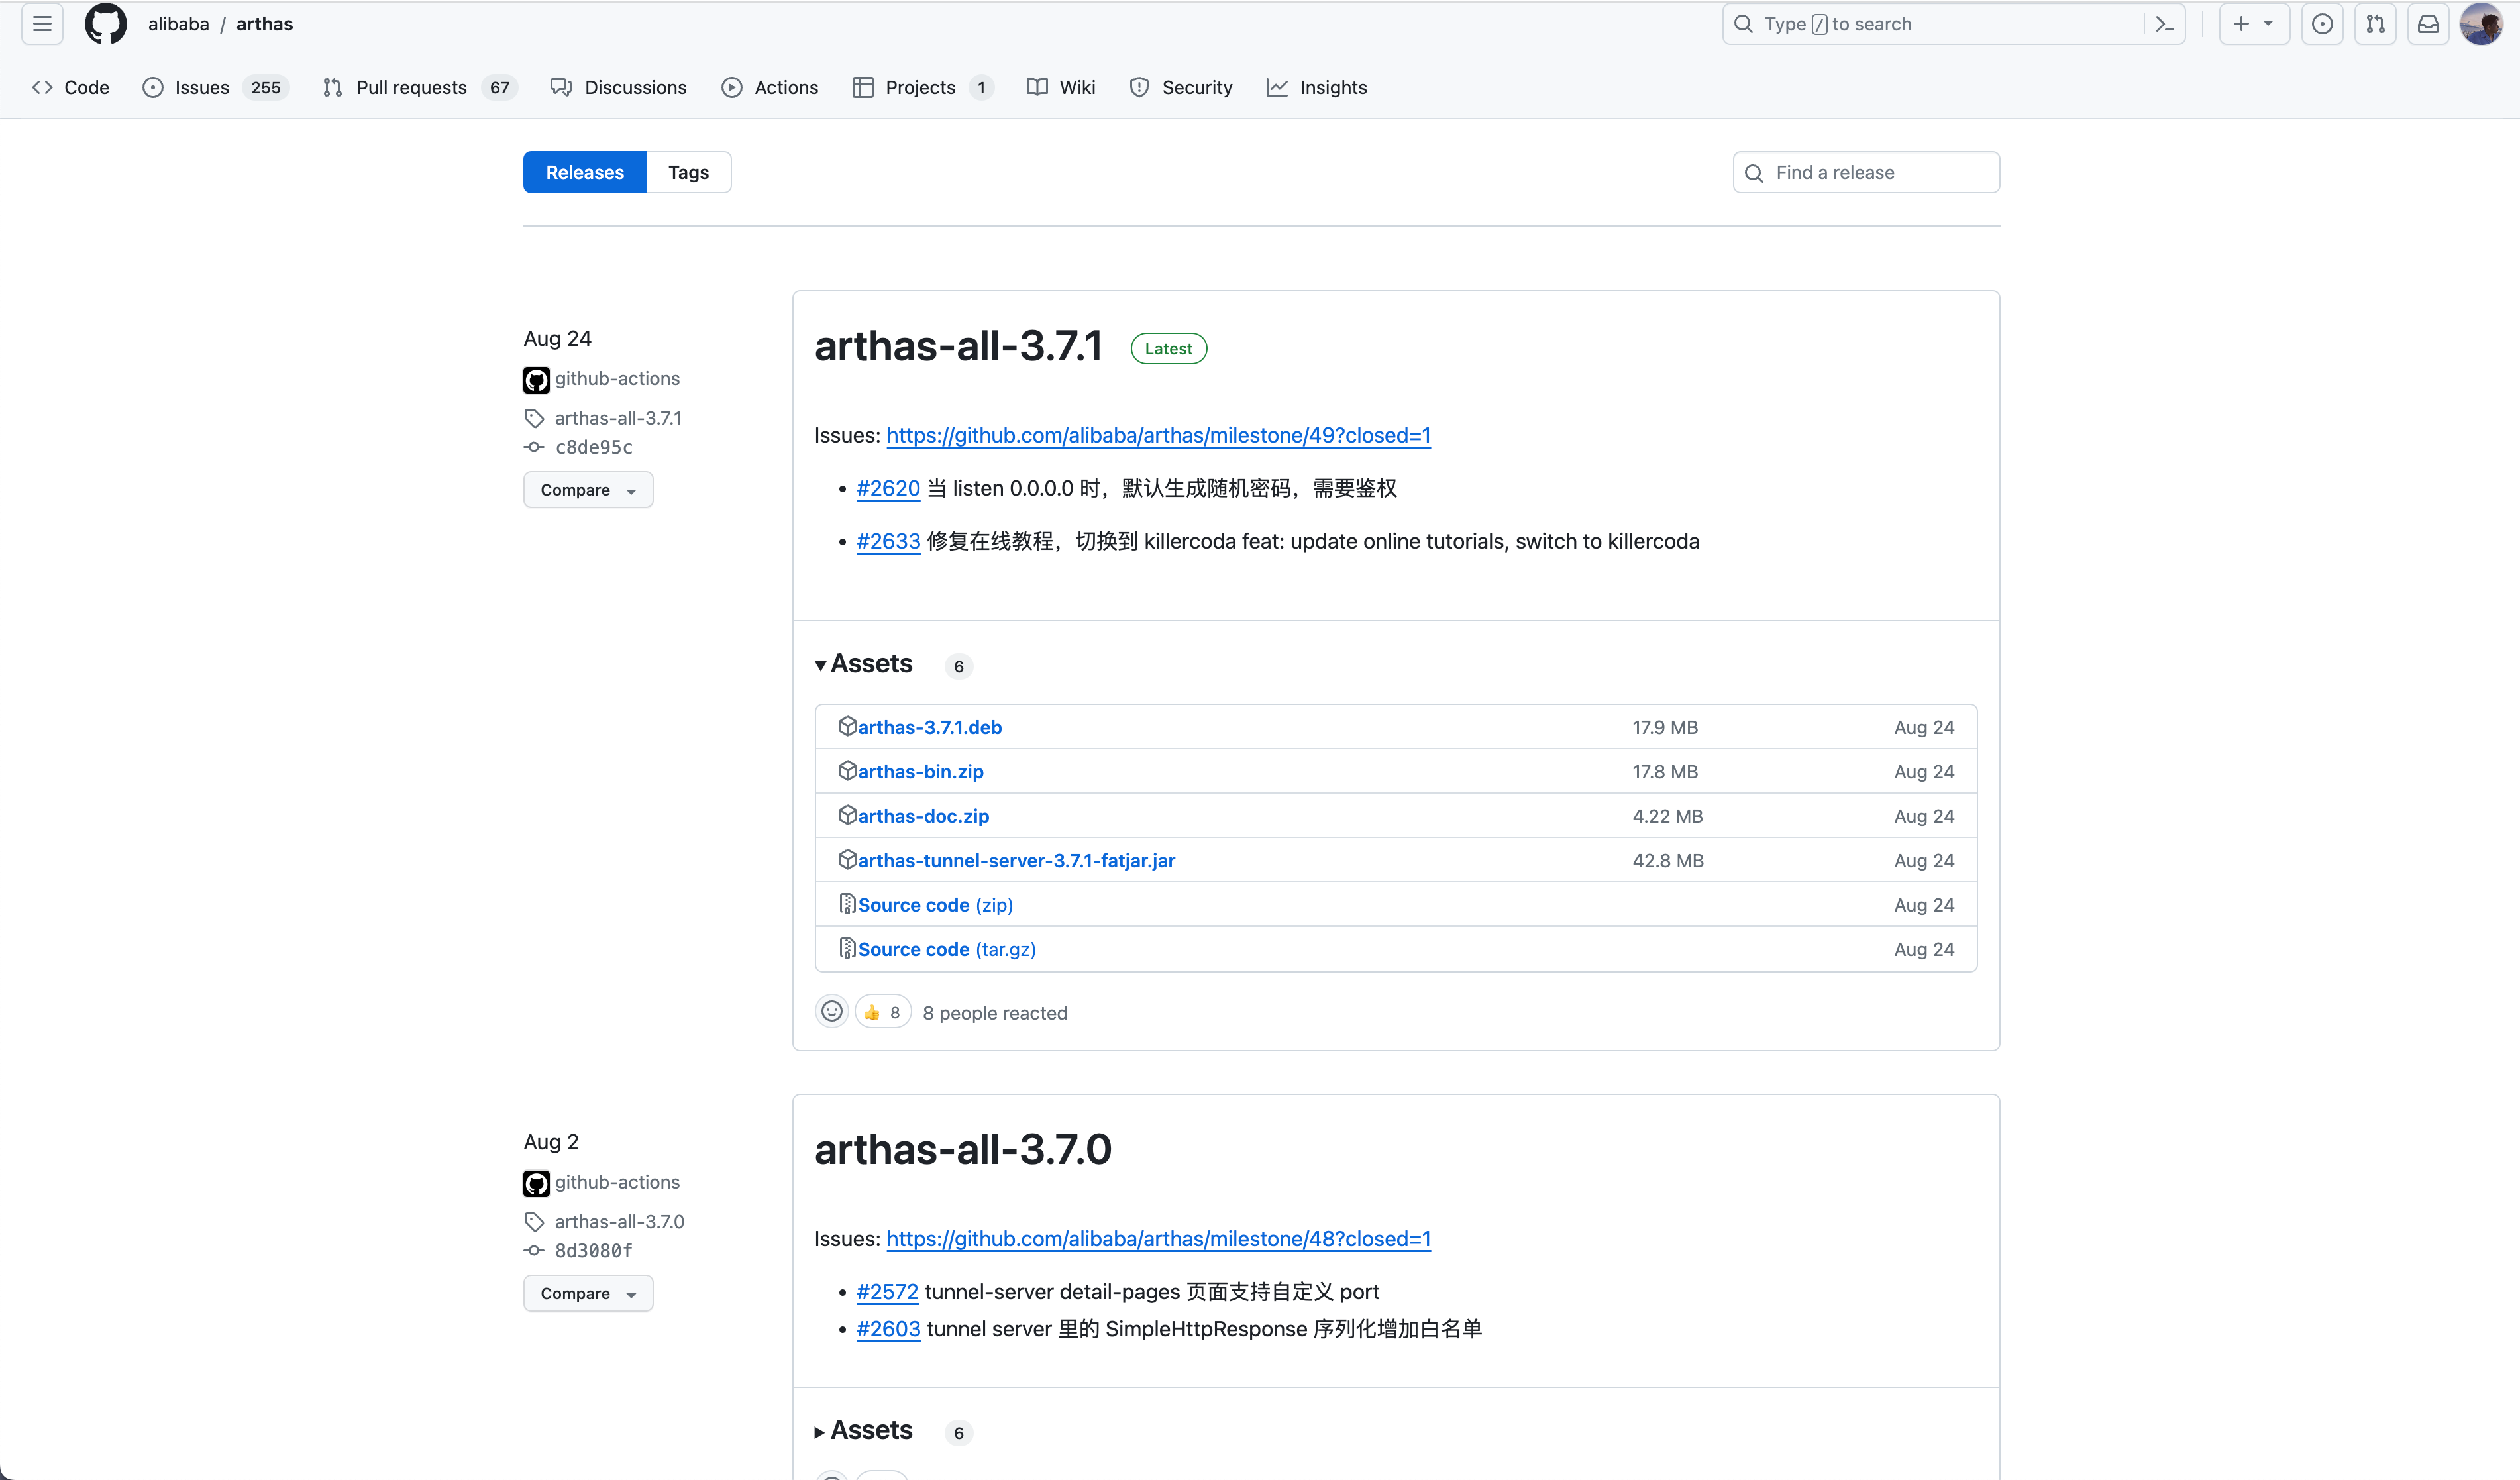Open your pull requests header icon

tap(2375, 24)
